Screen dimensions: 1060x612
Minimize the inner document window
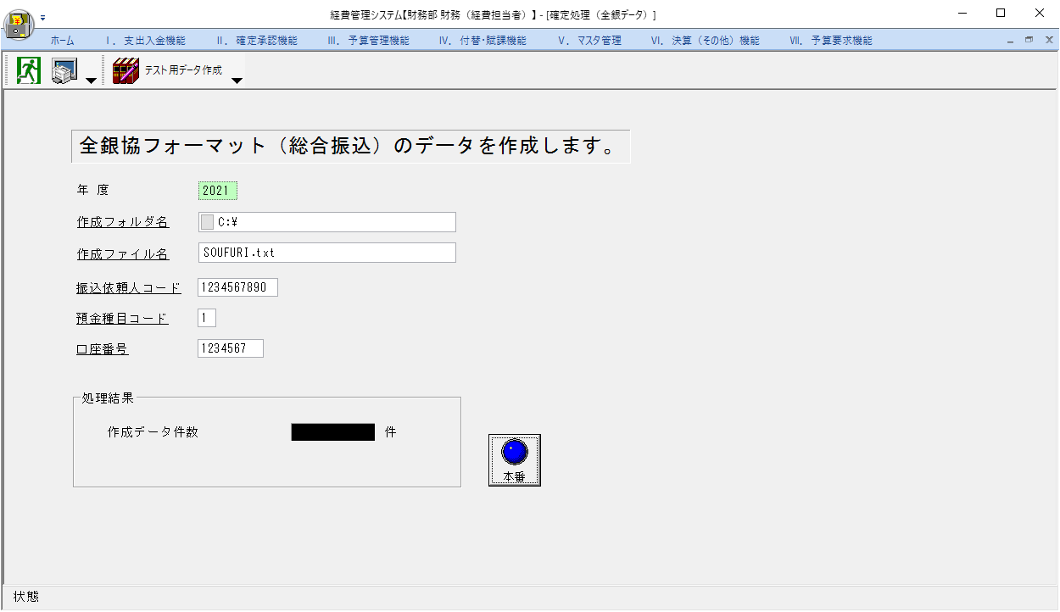[1011, 40]
